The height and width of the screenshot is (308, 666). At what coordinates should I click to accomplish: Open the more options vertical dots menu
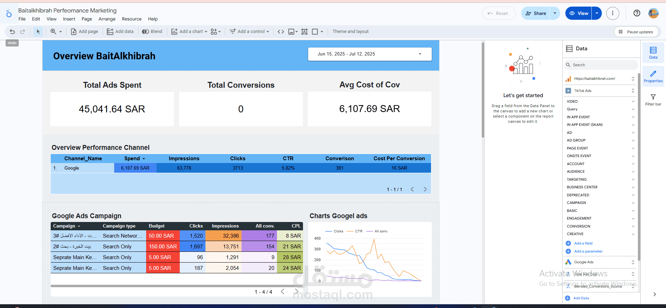click(613, 13)
